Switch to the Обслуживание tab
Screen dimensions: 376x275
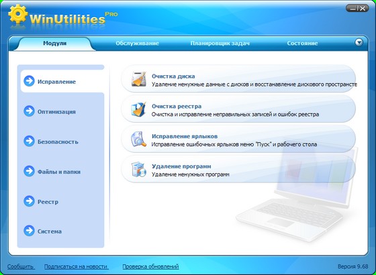pyautogui.click(x=137, y=44)
